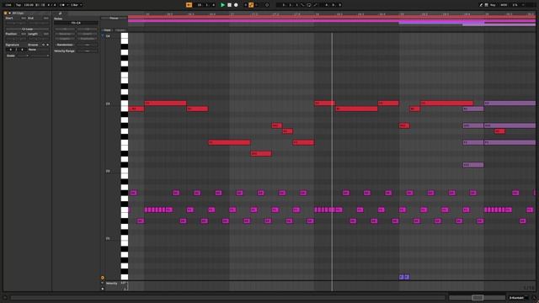Toggle the orange Follow playback button
The width and height of the screenshot is (539, 303).
coord(189,5)
